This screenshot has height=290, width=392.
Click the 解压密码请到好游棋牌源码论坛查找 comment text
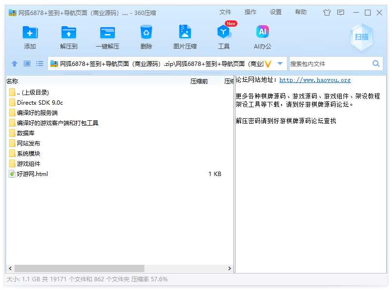pos(286,121)
